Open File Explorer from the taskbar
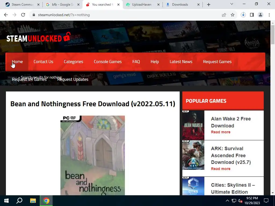This screenshot has width=275, height=206. click(33, 201)
